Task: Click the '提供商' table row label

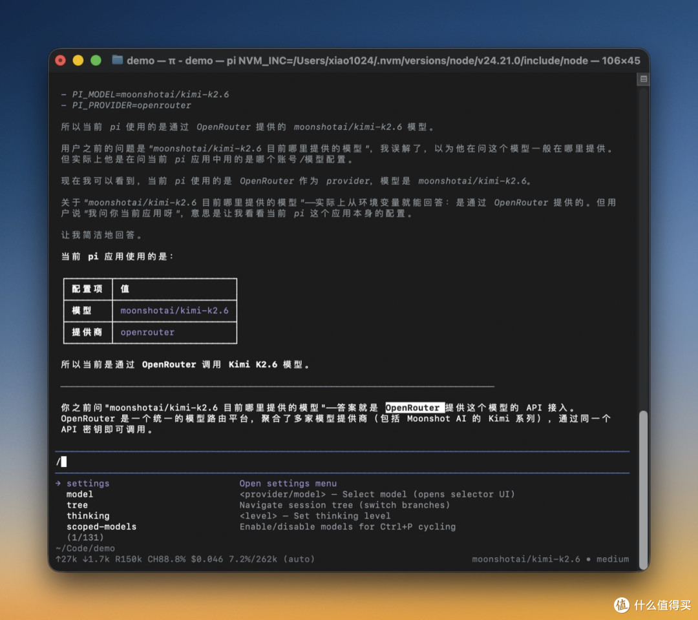Action: pos(87,332)
